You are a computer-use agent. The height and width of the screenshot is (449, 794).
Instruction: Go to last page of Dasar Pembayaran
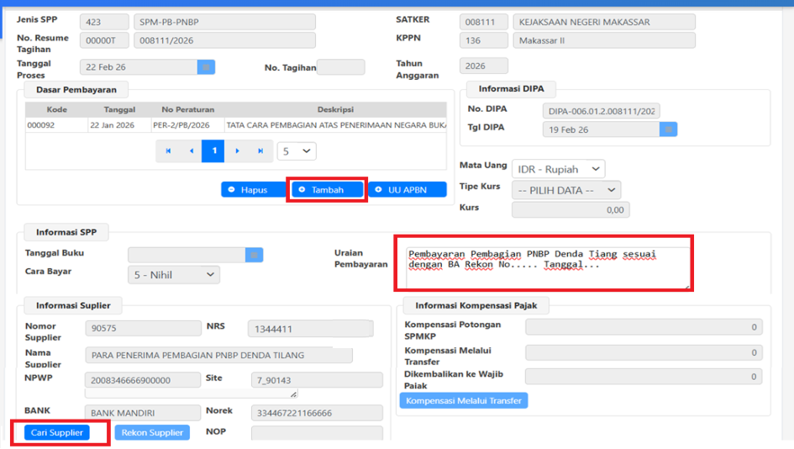coord(260,151)
